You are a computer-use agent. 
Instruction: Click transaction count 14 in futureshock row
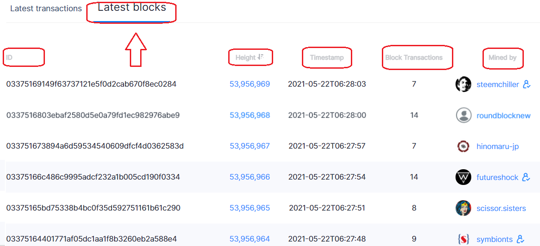pos(414,177)
